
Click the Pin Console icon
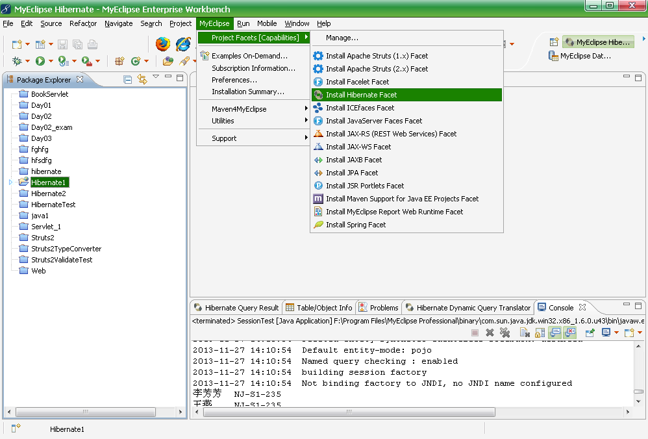(x=590, y=332)
